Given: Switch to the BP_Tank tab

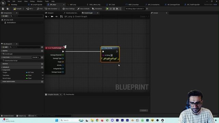Looking at the screenshot, I should [x=112, y=4].
